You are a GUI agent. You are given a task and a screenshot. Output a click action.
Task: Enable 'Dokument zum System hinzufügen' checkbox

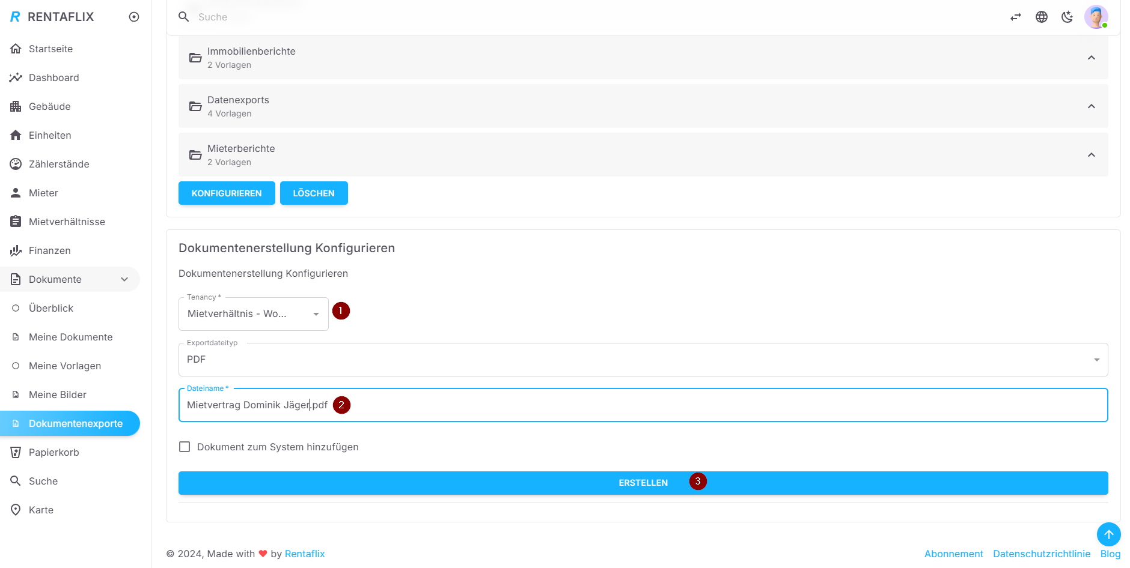coord(185,447)
